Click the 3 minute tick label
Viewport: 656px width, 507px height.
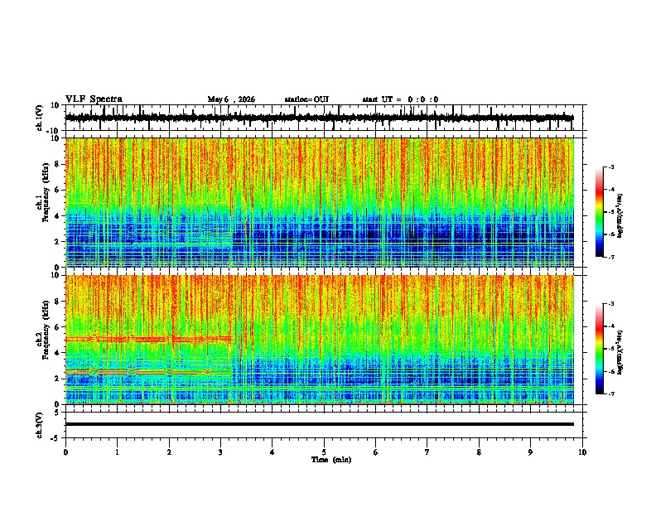(220, 452)
